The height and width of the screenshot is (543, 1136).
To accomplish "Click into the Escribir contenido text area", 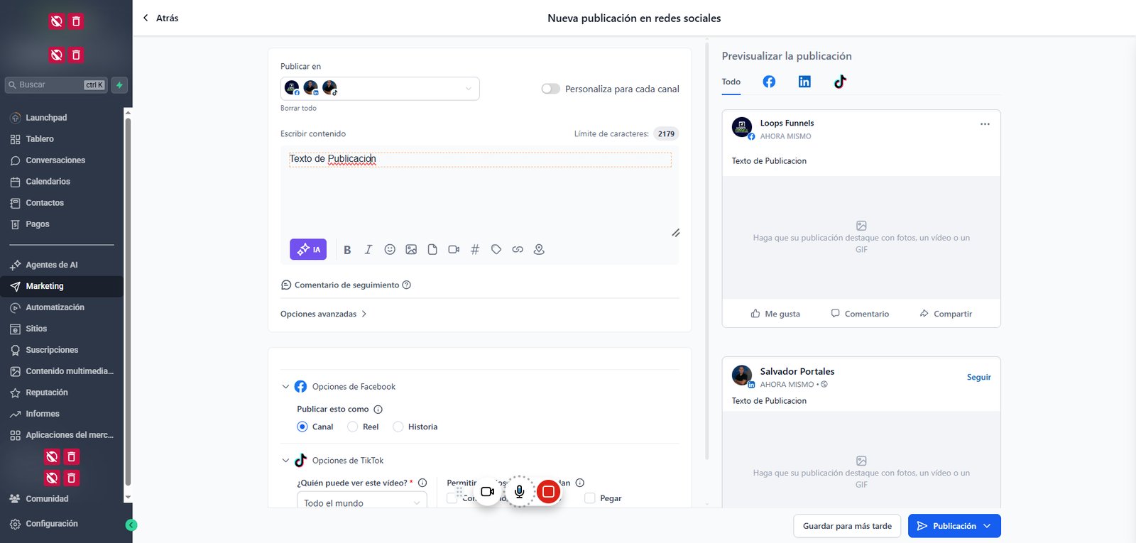I will pos(480,192).
